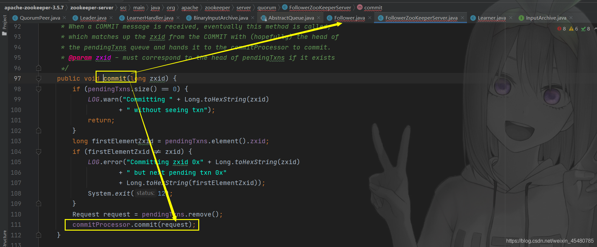Navigate to apache-zookeeper-3.5.7 in breadcrumb
597x247 pixels.
click(x=34, y=7)
